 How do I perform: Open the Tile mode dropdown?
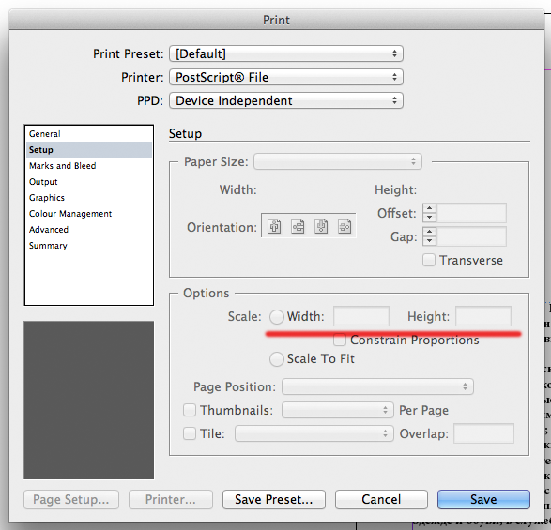click(314, 433)
